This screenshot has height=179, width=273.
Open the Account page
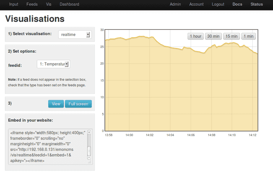click(196, 4)
